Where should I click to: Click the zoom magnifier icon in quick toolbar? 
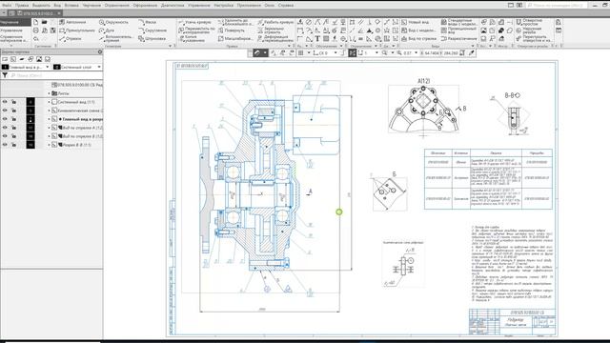(384, 53)
